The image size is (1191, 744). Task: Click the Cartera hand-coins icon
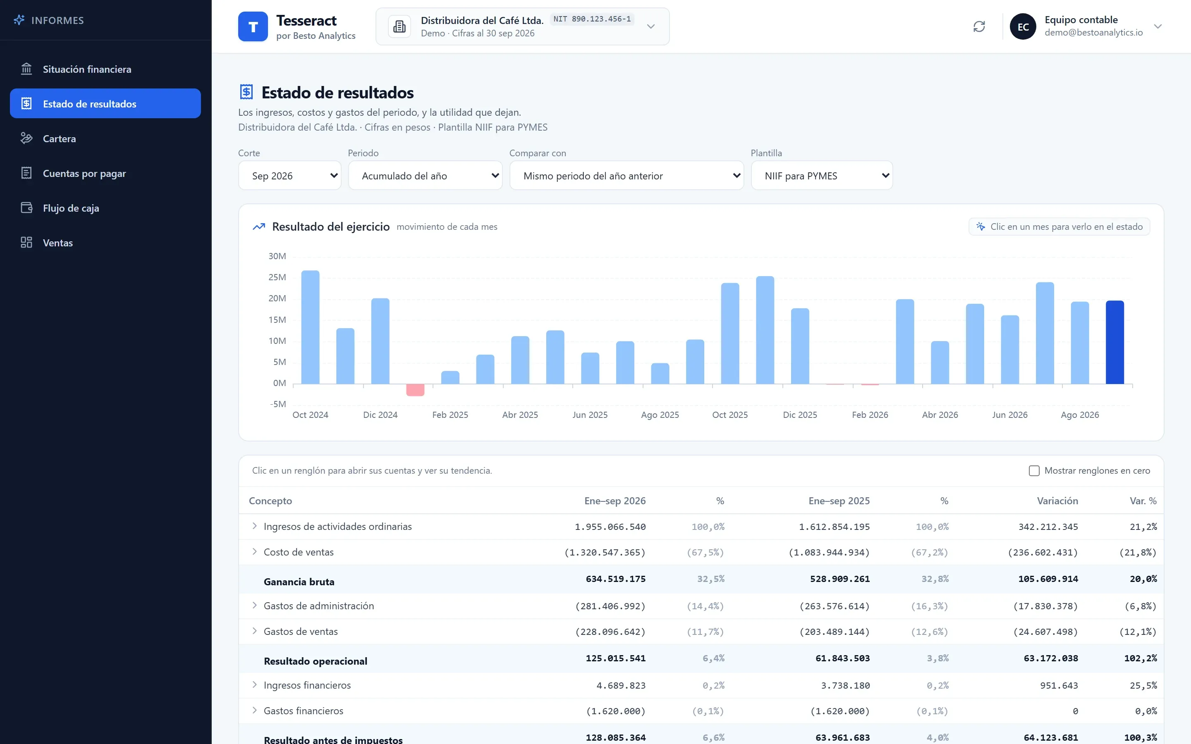(26, 138)
